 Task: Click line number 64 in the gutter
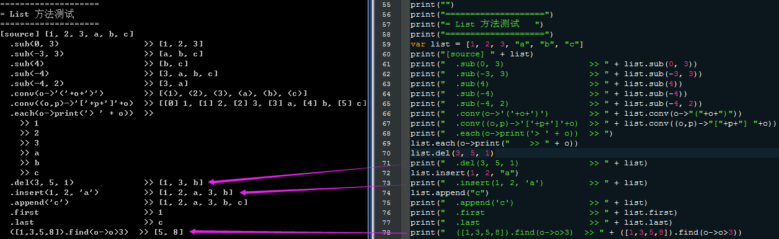(x=386, y=93)
